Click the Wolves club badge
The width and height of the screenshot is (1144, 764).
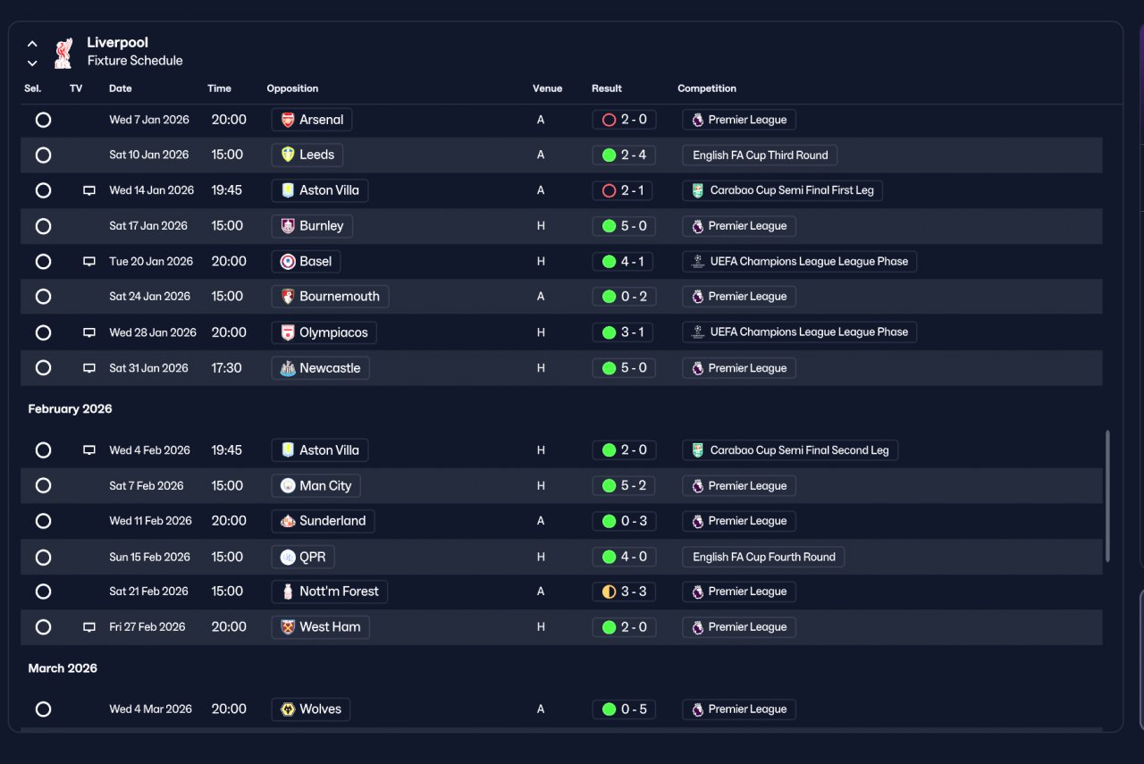[288, 709]
